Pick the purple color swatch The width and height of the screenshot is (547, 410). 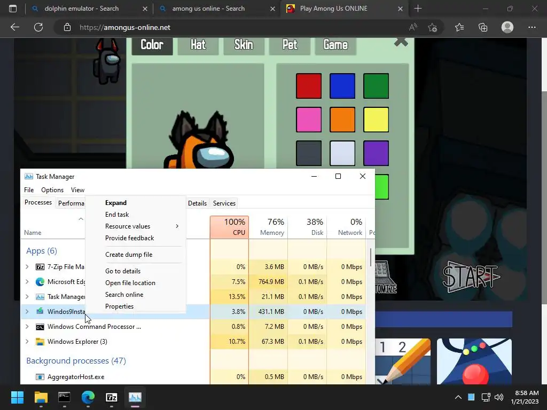point(376,153)
